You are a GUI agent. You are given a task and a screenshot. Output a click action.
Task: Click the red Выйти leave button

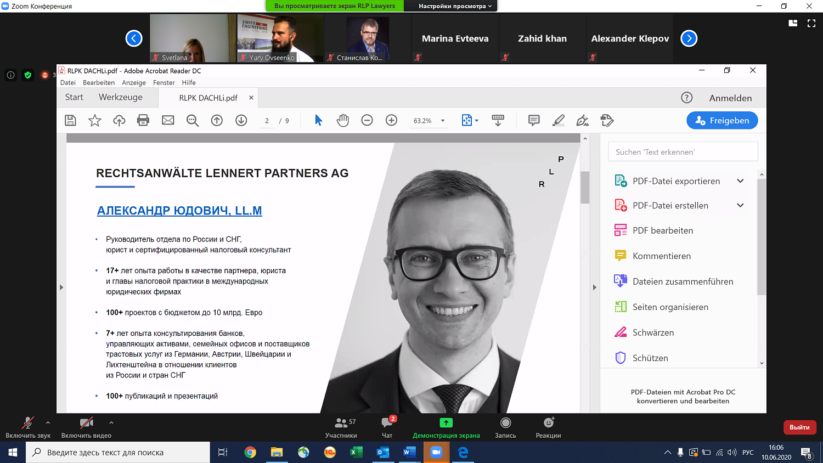point(799,427)
